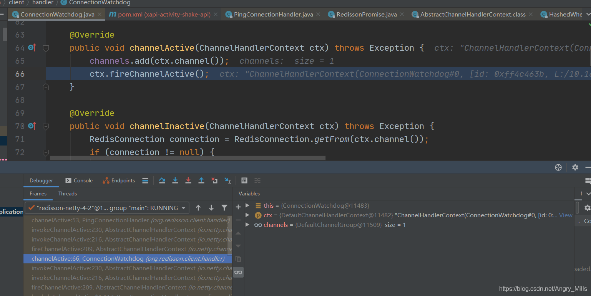
Task: Click the crosshair target icon in debug header
Action: coord(558,167)
